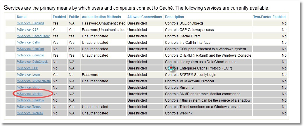The height and width of the screenshot is (127, 304).
Task: Open the %Service_Bindings link
Action: [30, 23]
